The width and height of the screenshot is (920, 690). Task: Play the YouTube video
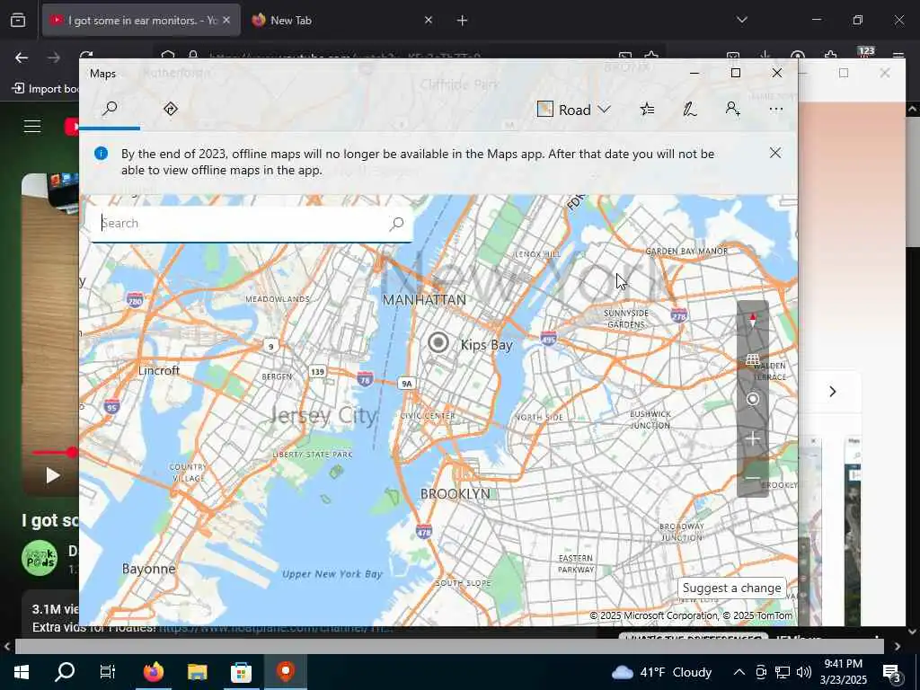click(53, 475)
